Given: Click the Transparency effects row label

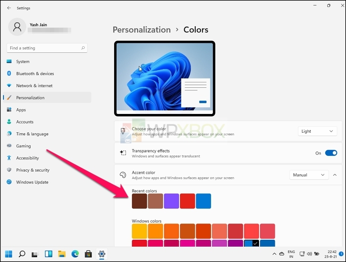Looking at the screenshot, I should [151, 150].
